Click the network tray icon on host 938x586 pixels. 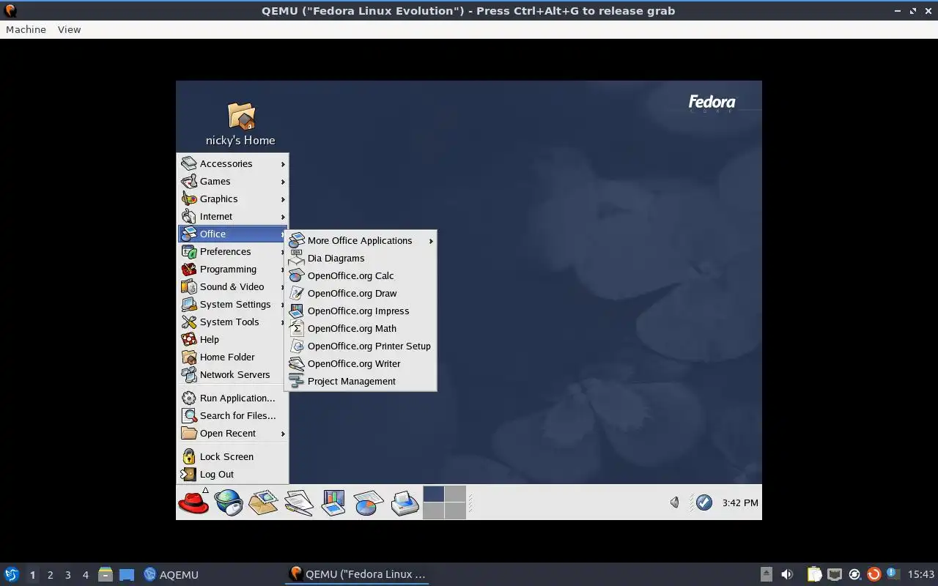point(835,574)
